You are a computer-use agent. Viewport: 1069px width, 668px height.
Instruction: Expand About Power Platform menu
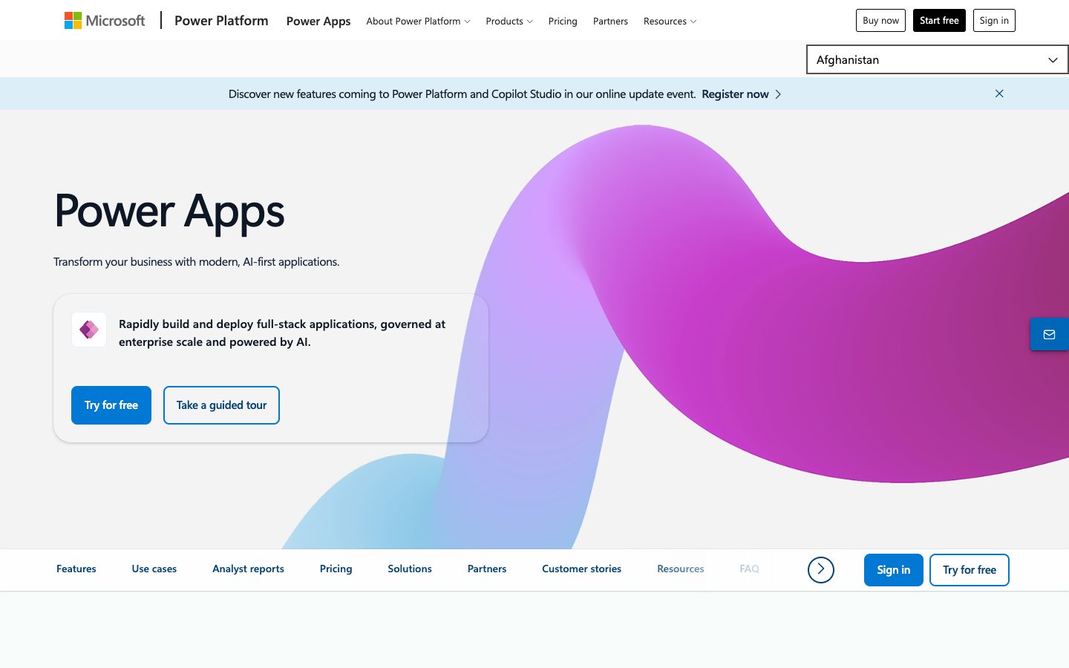418,22
